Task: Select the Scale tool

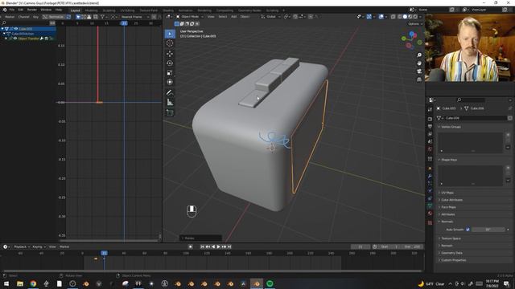Action: pyautogui.click(x=170, y=73)
